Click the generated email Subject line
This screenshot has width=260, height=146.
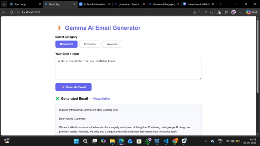click(x=89, y=110)
